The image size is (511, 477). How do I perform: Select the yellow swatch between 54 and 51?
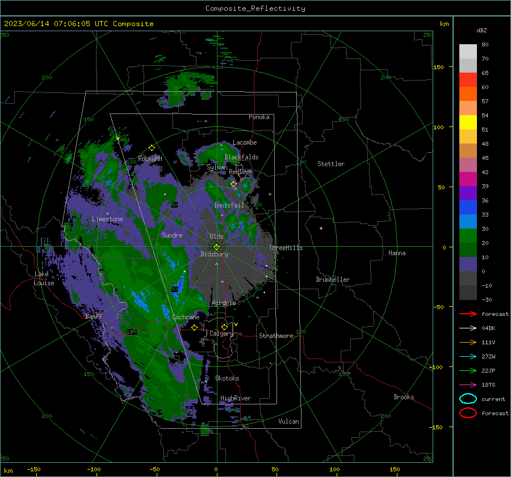pyautogui.click(x=468, y=122)
